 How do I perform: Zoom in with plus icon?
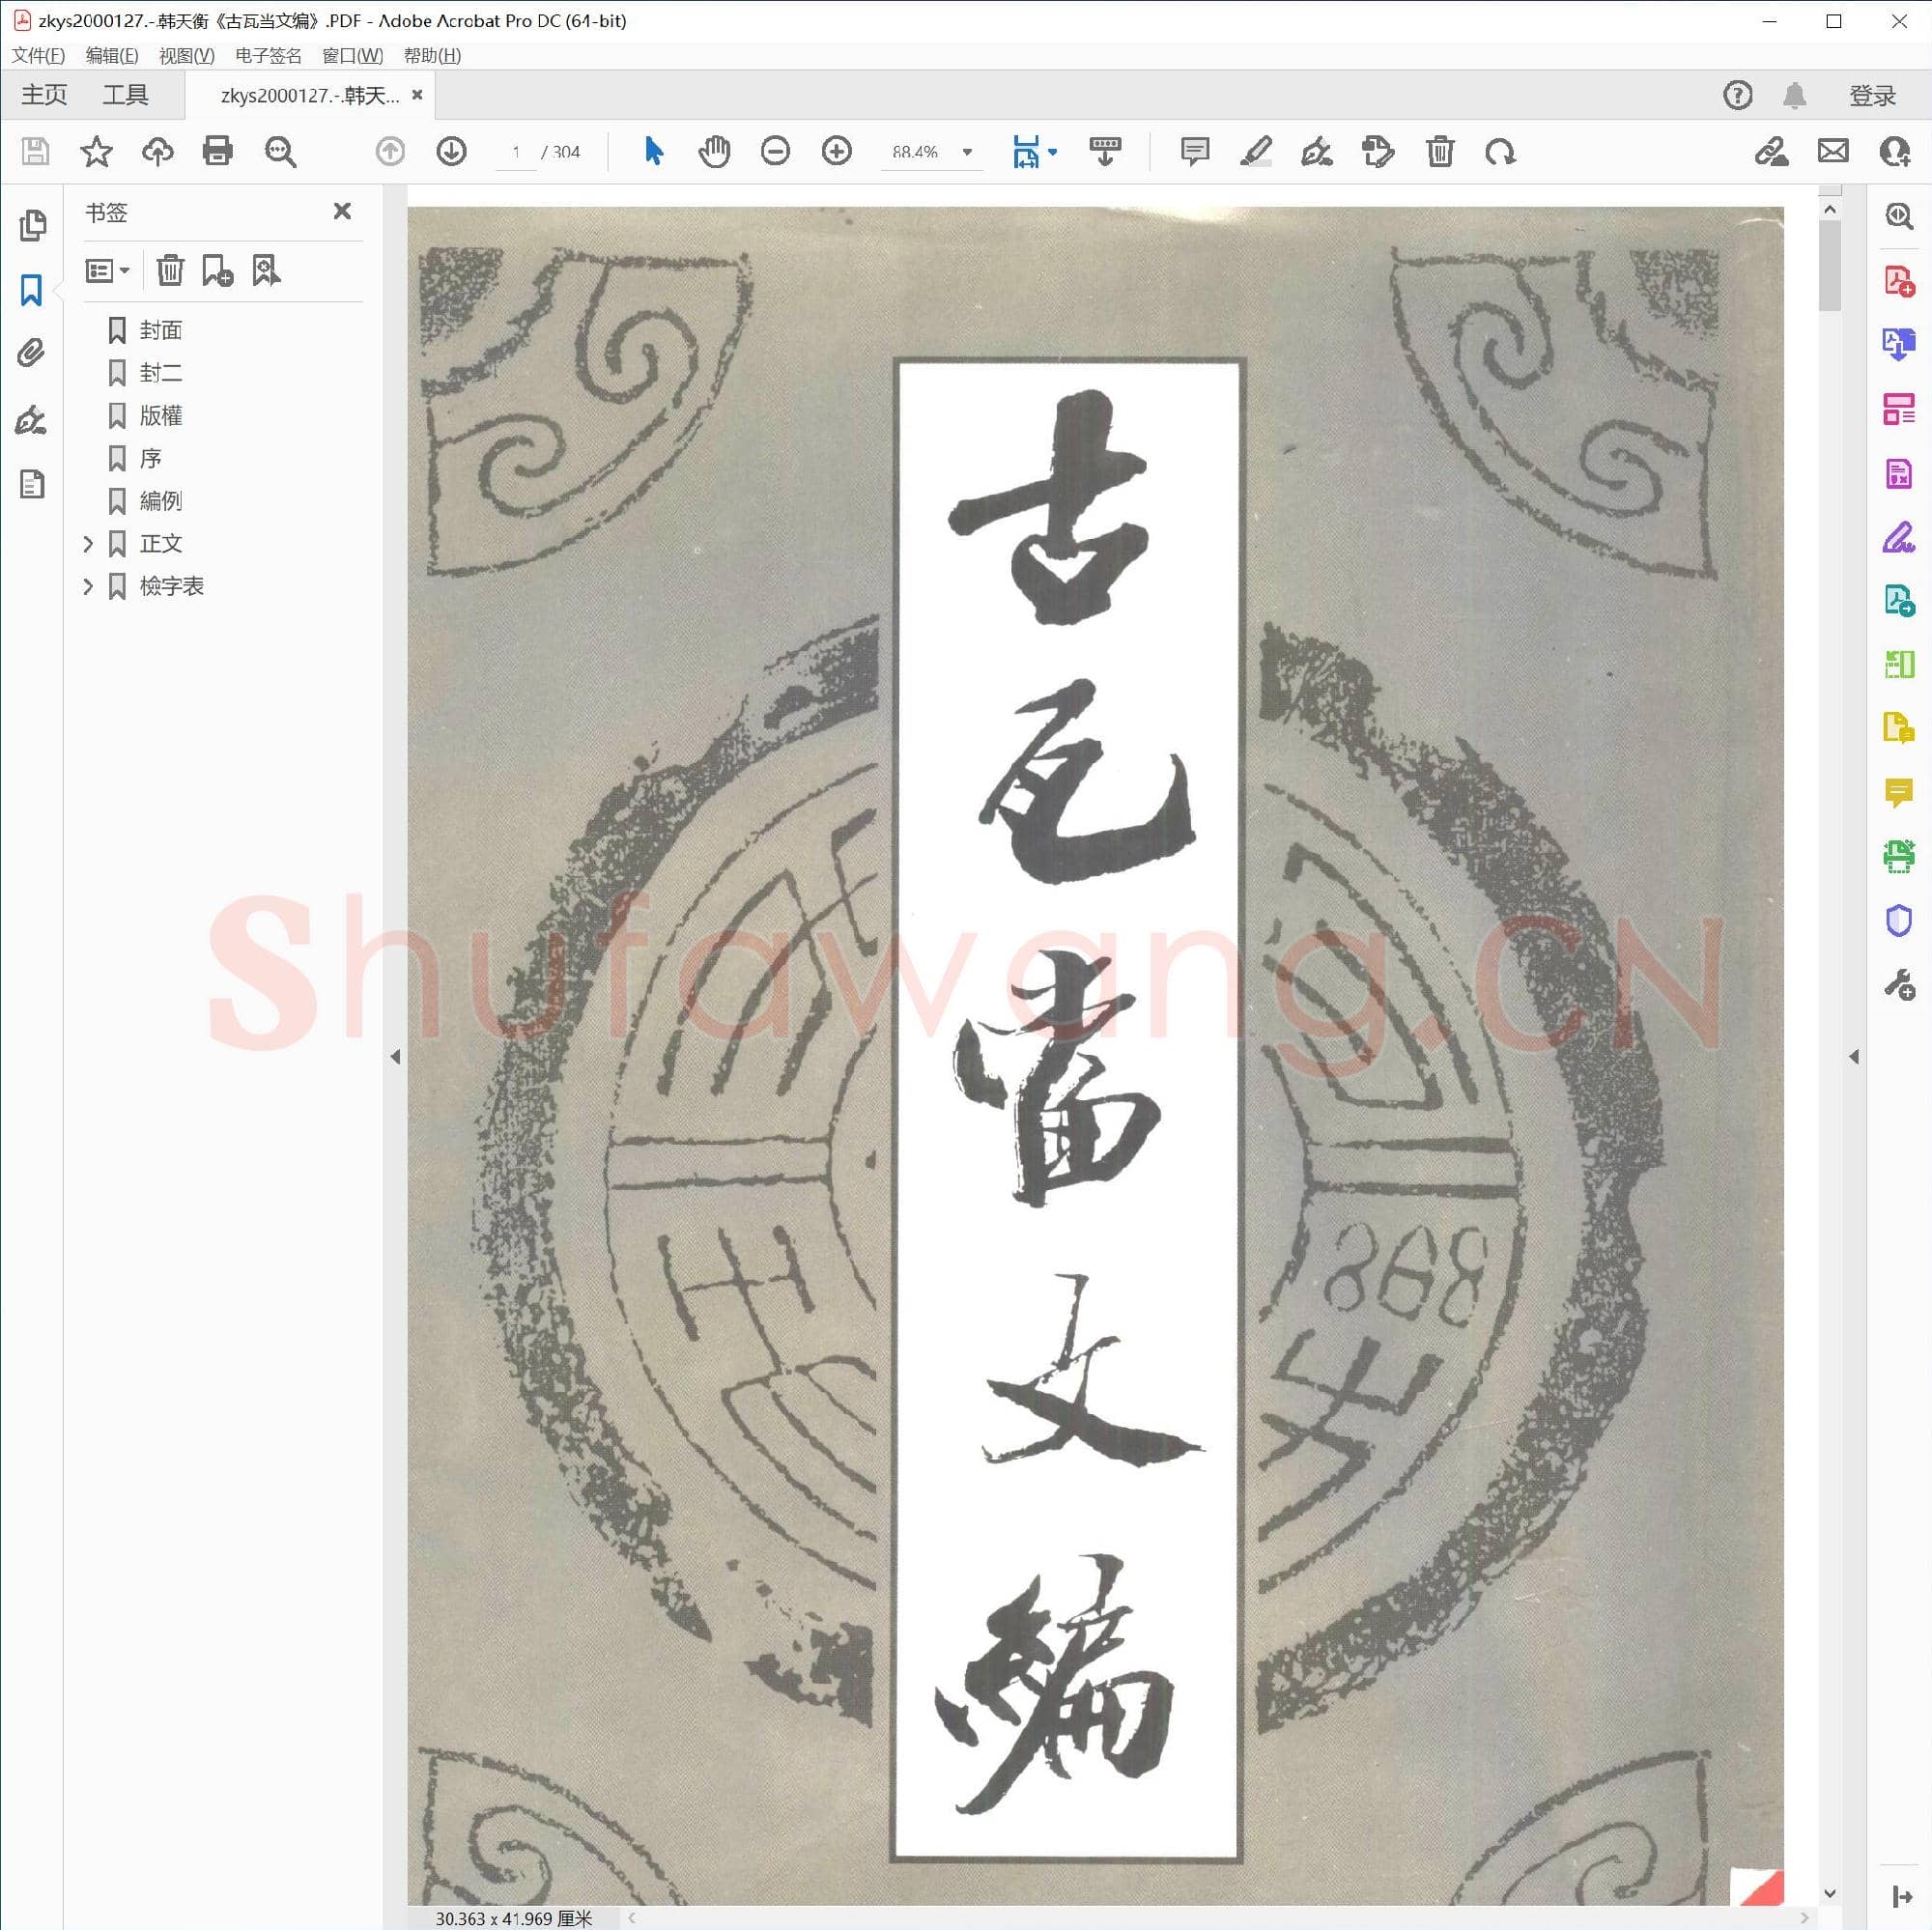pyautogui.click(x=837, y=152)
